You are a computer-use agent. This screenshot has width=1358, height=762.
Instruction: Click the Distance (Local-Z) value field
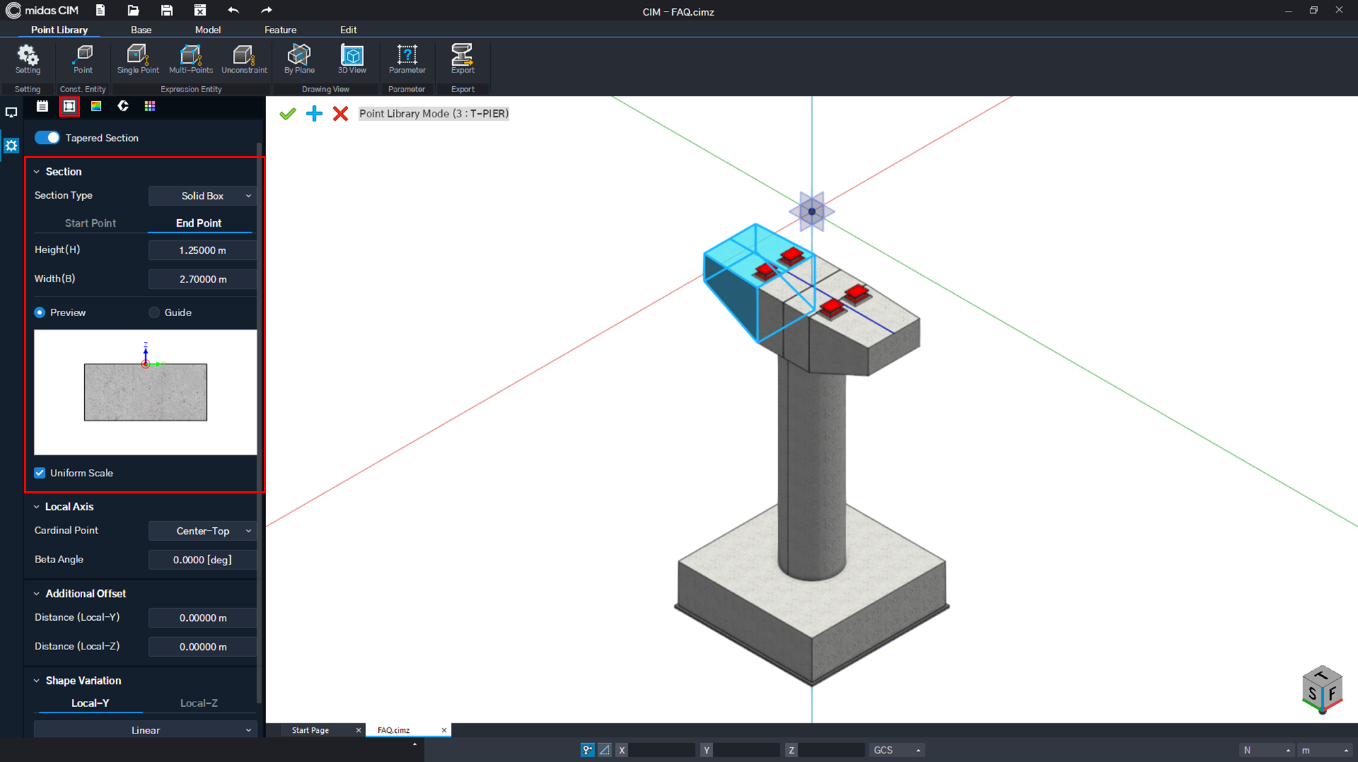click(202, 647)
